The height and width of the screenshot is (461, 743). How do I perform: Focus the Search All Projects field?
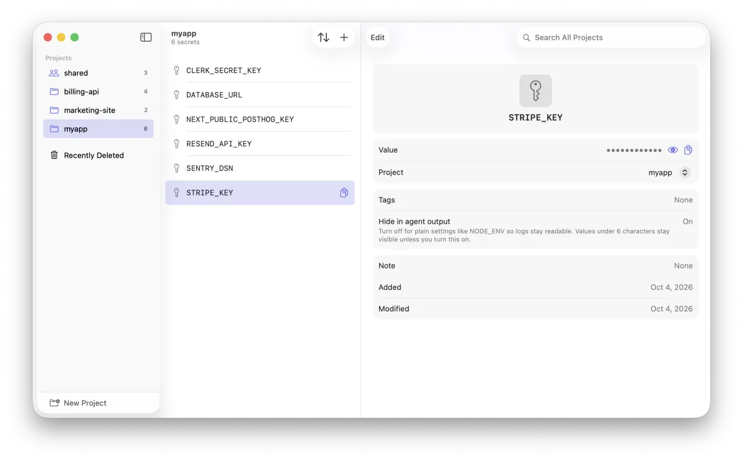point(611,37)
